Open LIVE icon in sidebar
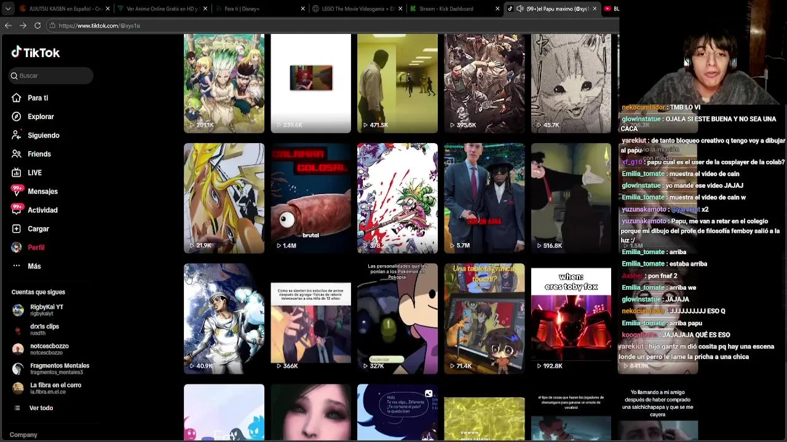The image size is (787, 442). [16, 173]
